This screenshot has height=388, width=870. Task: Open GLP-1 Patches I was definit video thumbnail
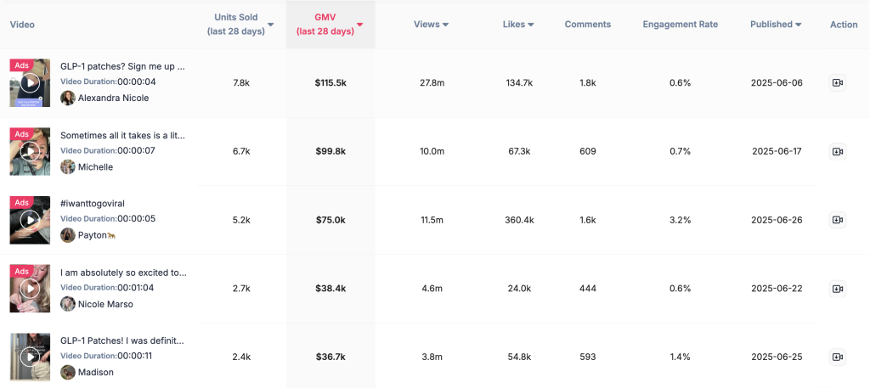(30, 357)
